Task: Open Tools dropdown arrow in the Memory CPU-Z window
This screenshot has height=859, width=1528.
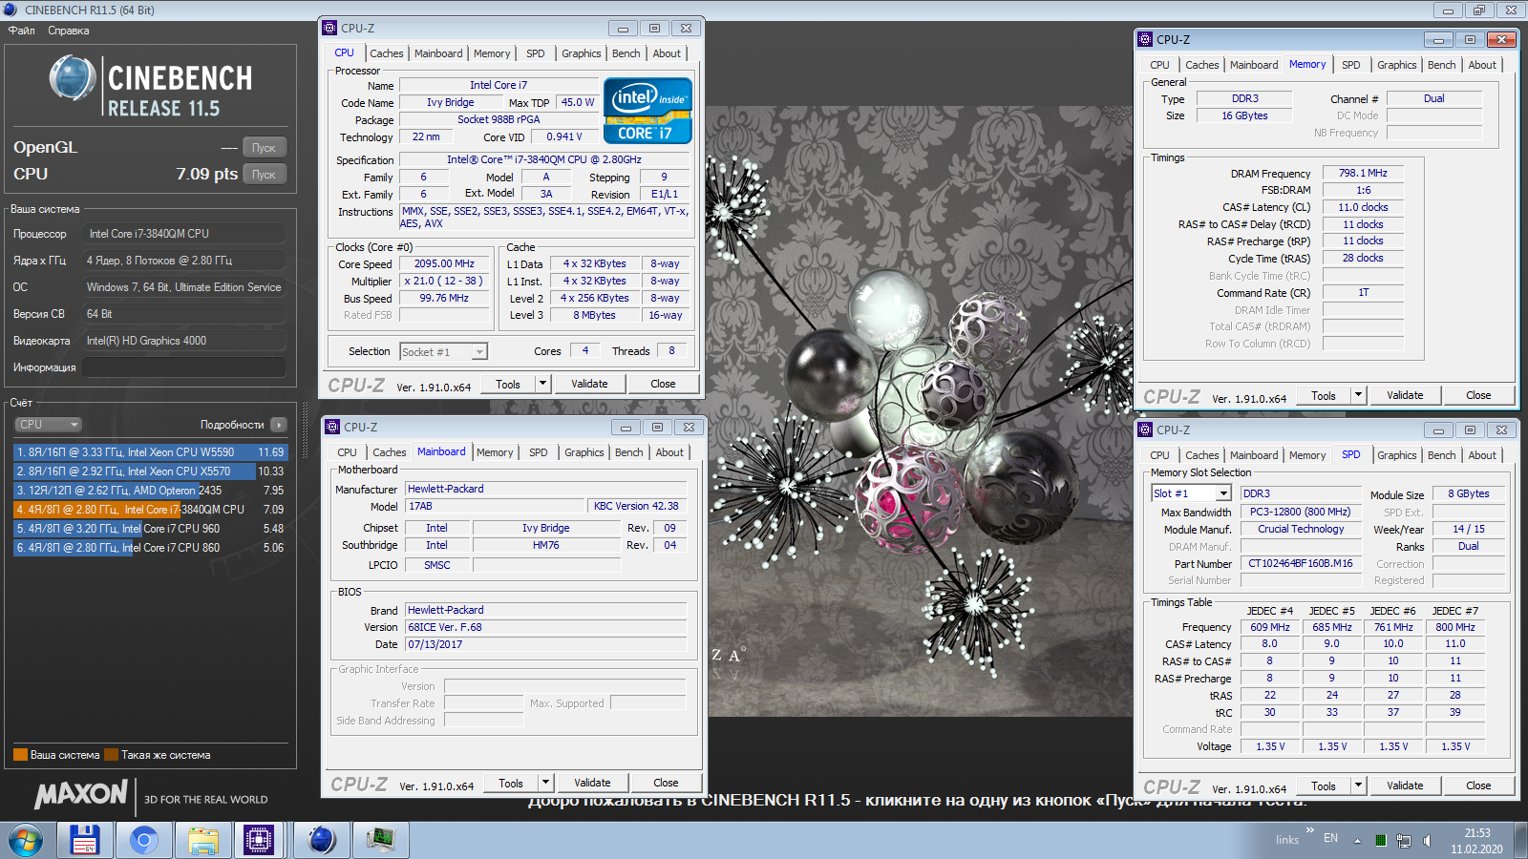Action: click(1359, 395)
